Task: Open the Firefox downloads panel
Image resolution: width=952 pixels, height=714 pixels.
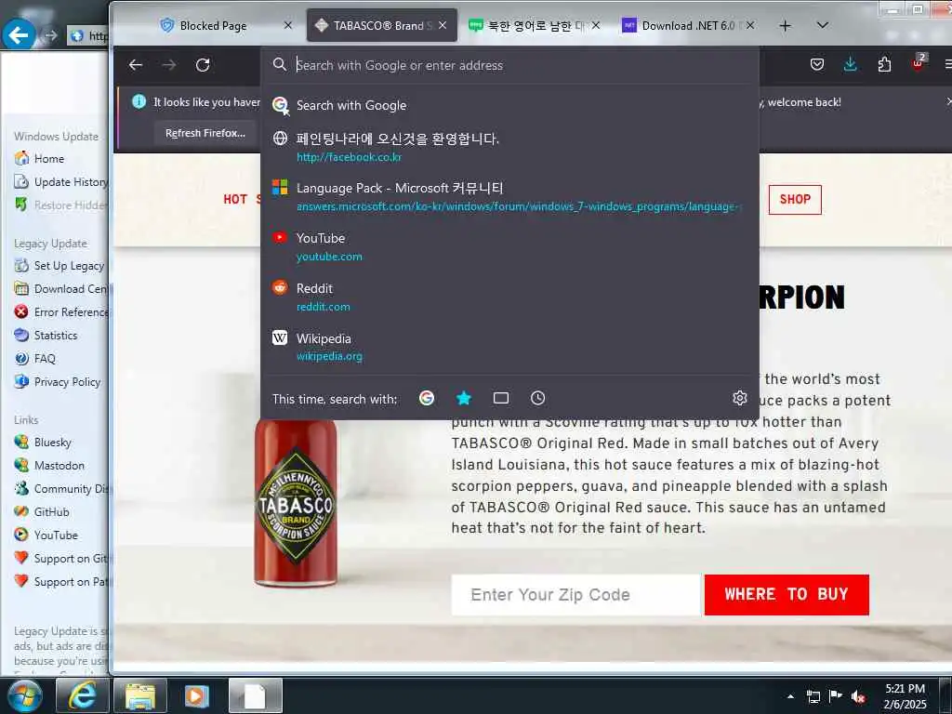Action: point(851,64)
